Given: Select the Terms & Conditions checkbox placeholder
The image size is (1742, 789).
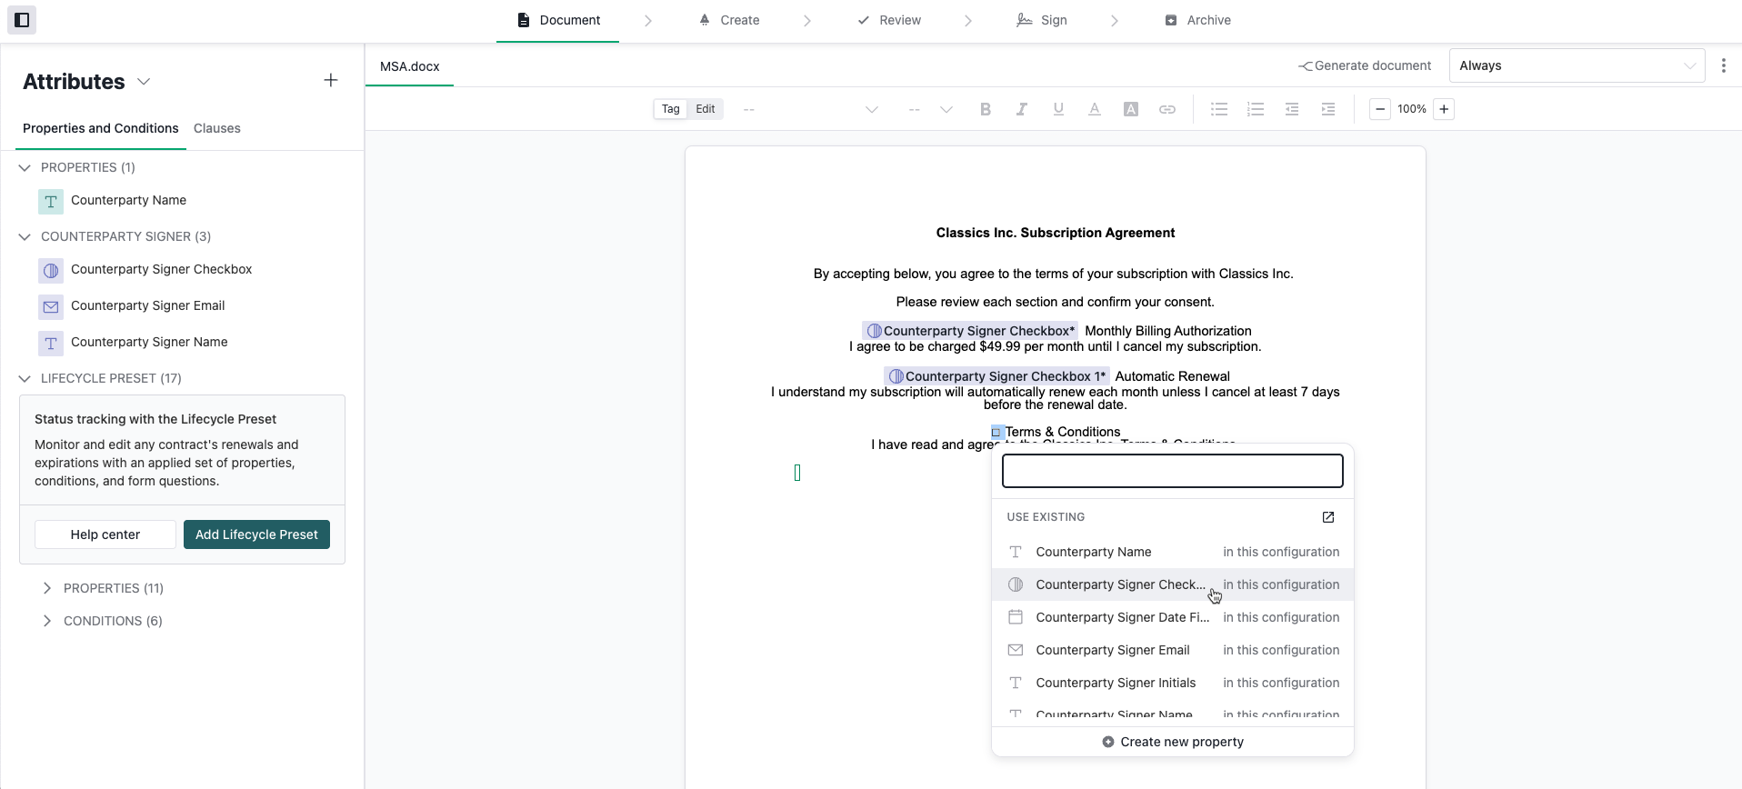Looking at the screenshot, I should [x=996, y=433].
